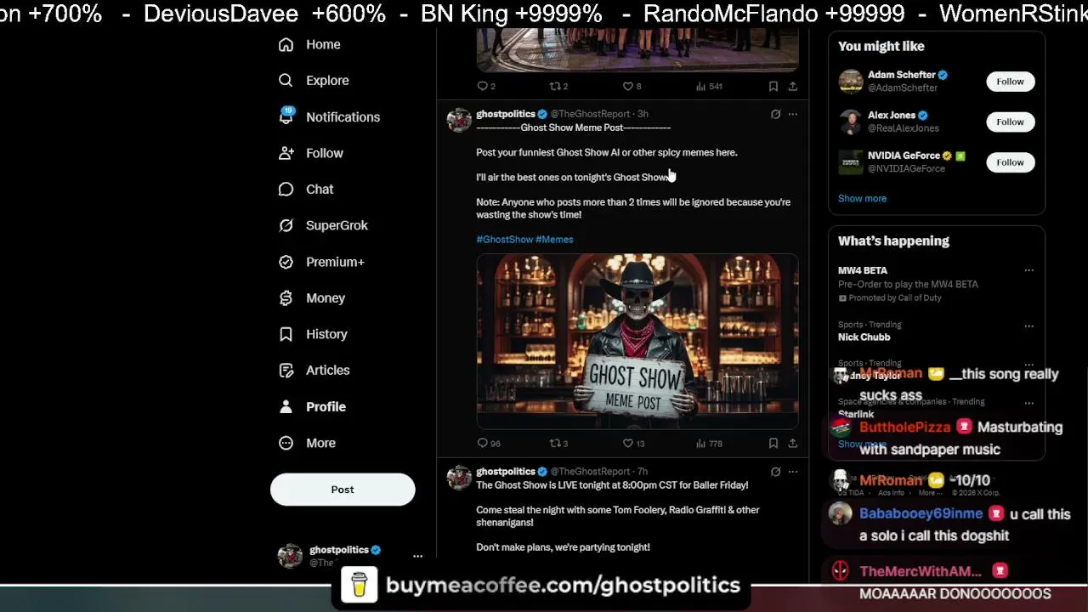The image size is (1088, 612).
Task: Share the post with 541 views
Action: [792, 86]
